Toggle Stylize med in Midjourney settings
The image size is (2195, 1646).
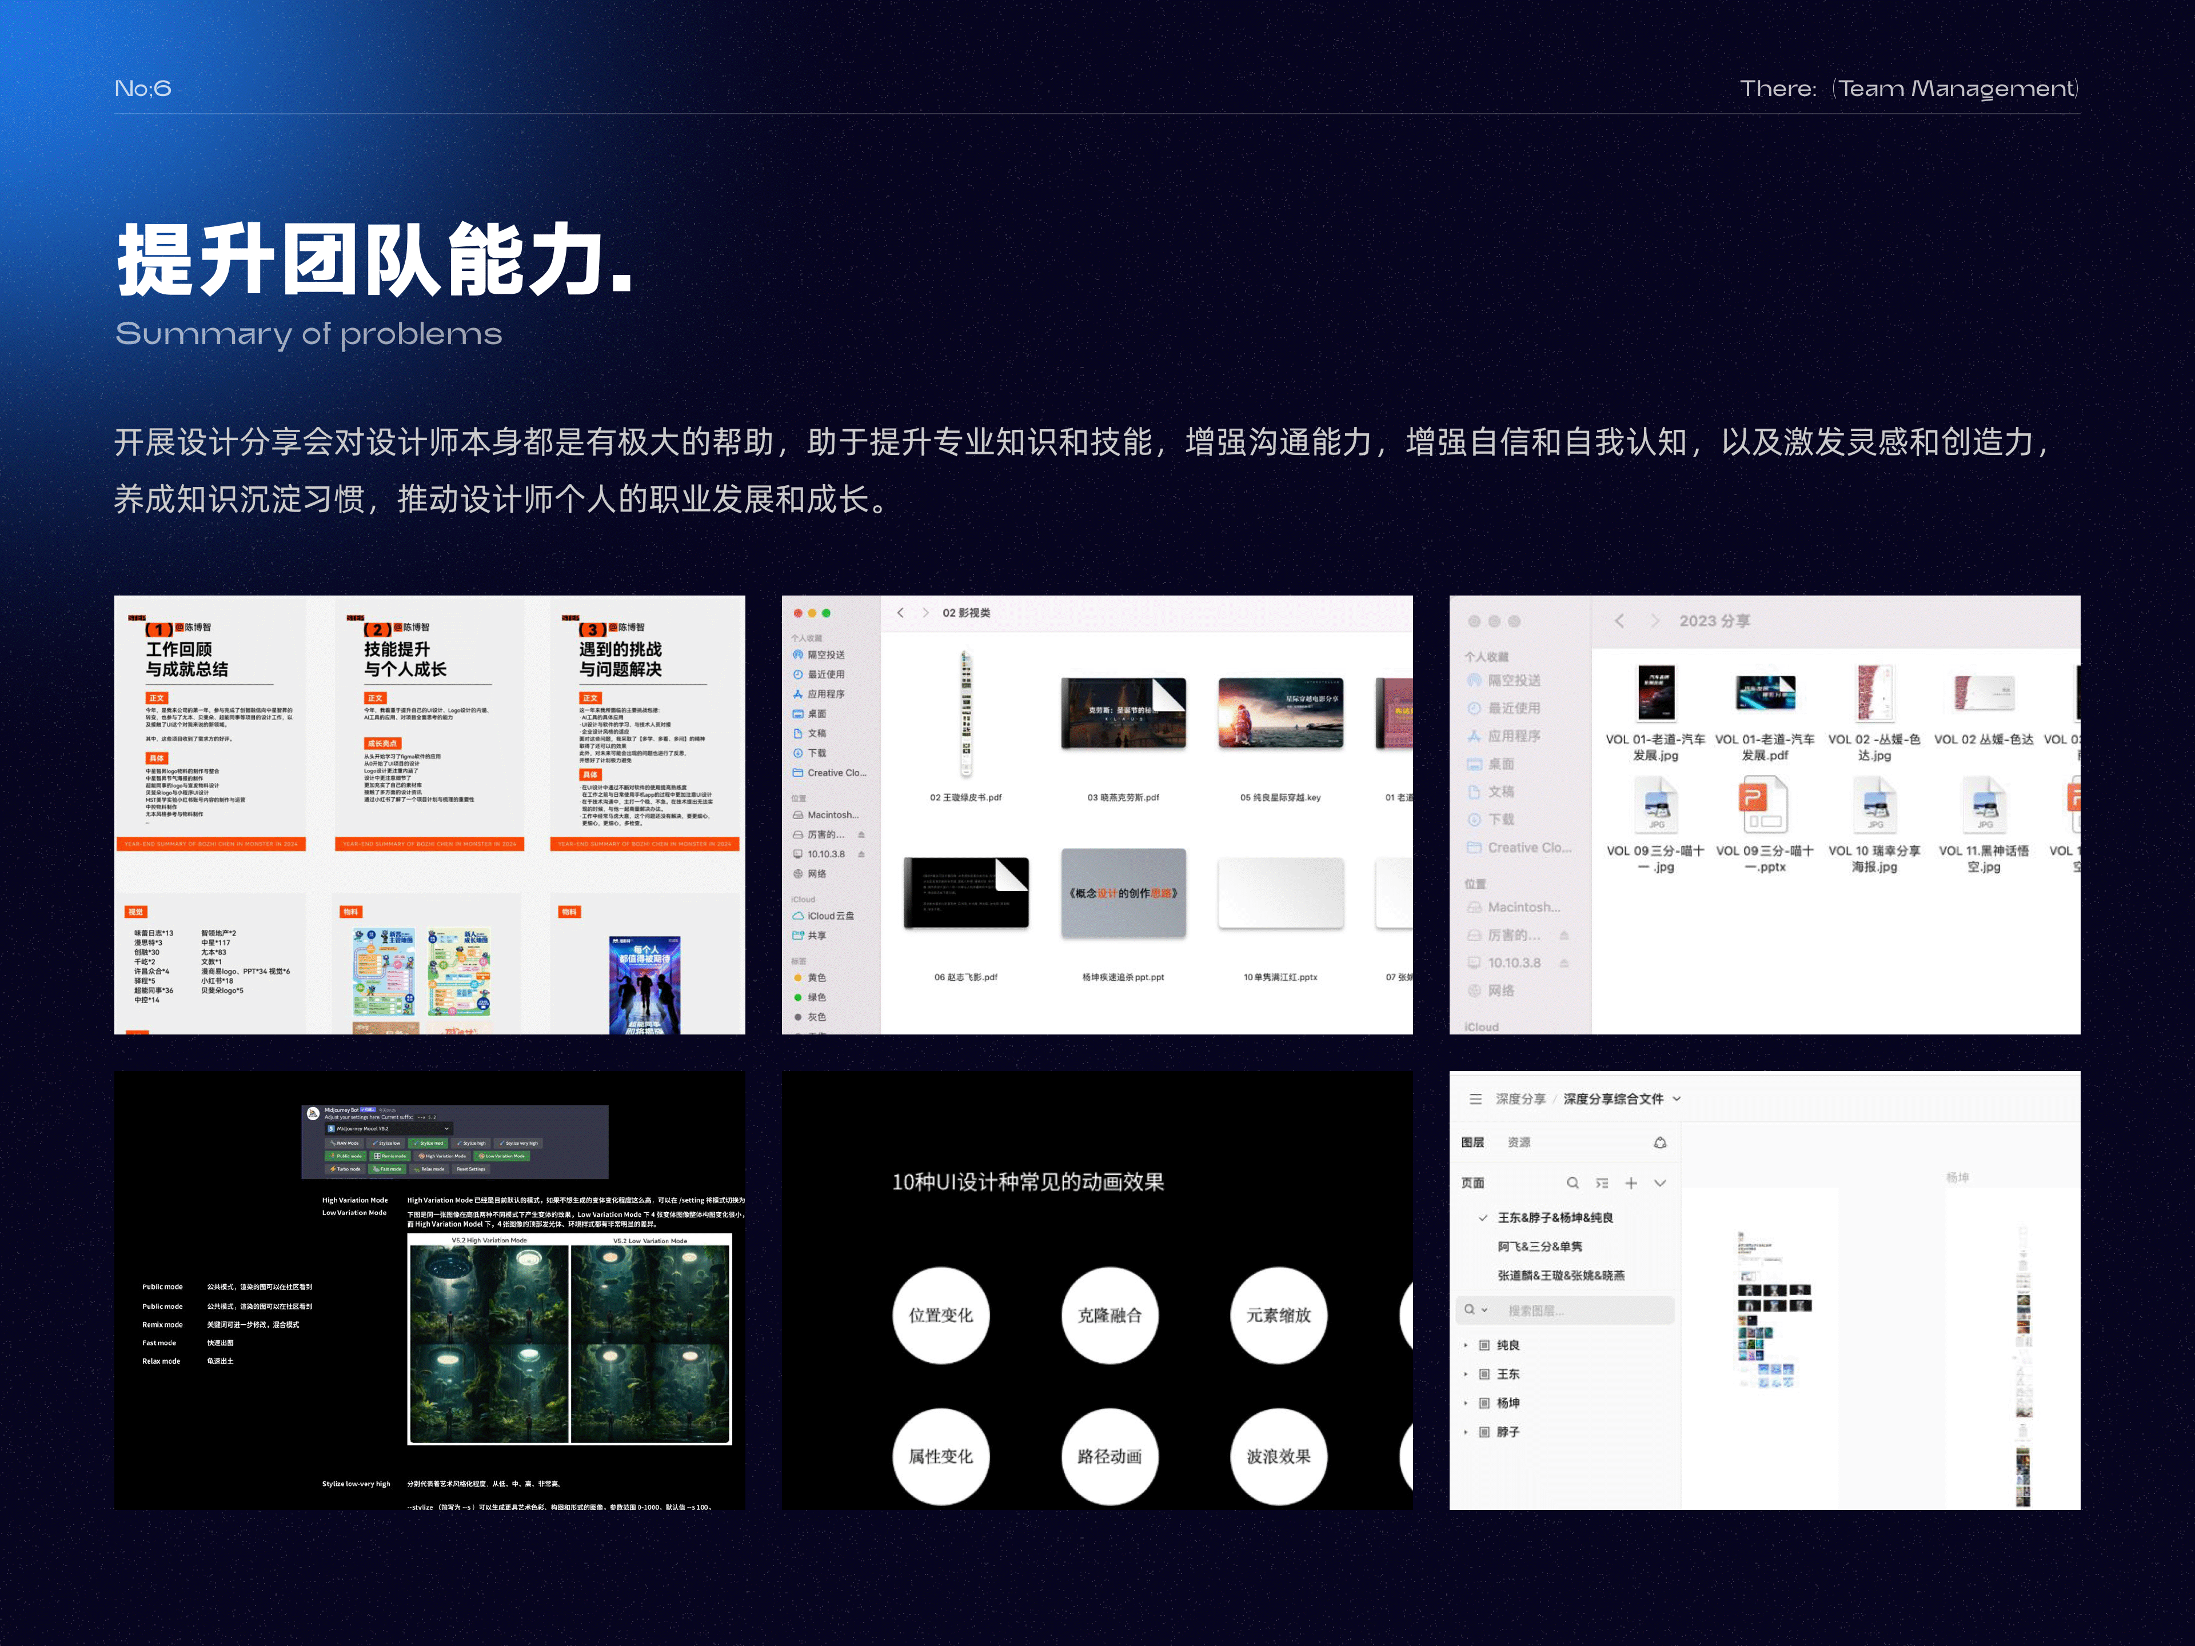(x=429, y=1144)
